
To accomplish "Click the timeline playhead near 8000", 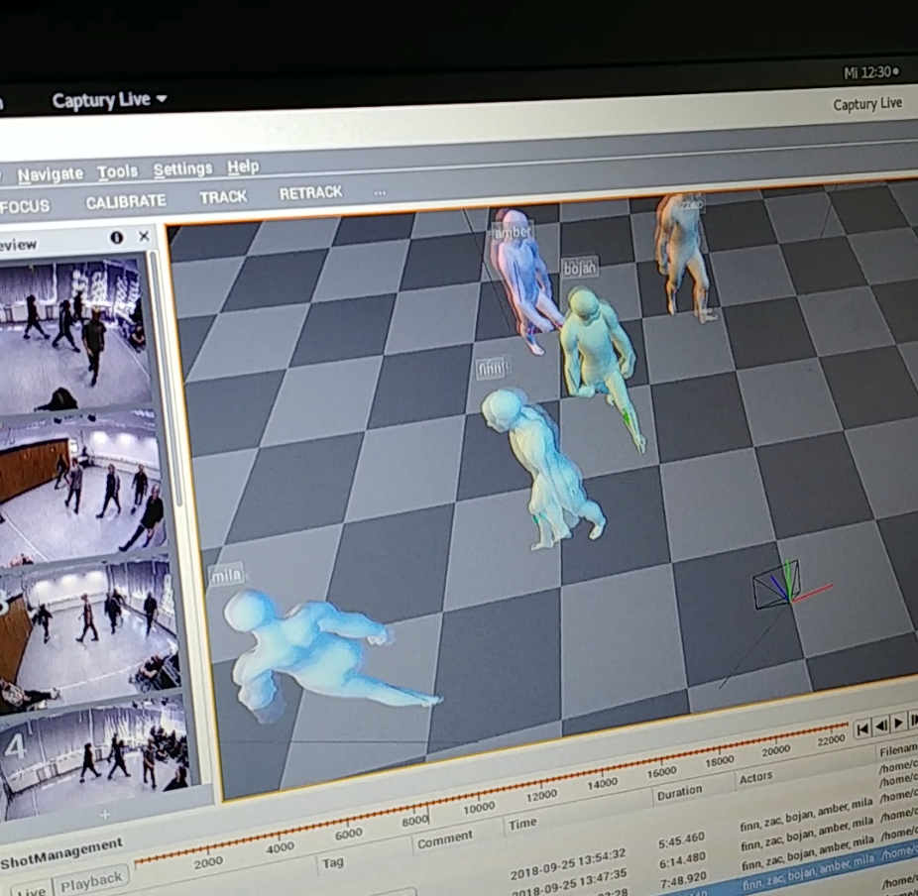I will [428, 815].
